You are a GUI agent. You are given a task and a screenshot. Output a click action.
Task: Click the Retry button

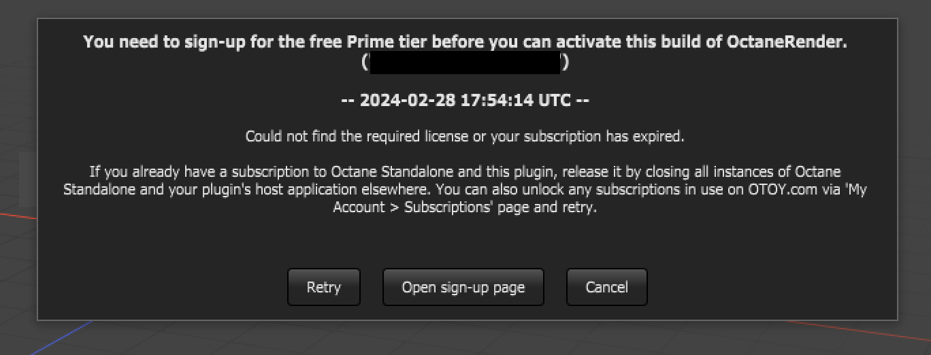tap(323, 287)
